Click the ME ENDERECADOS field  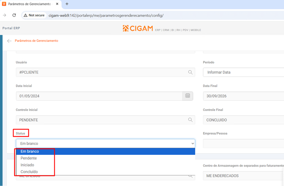tap(244, 176)
